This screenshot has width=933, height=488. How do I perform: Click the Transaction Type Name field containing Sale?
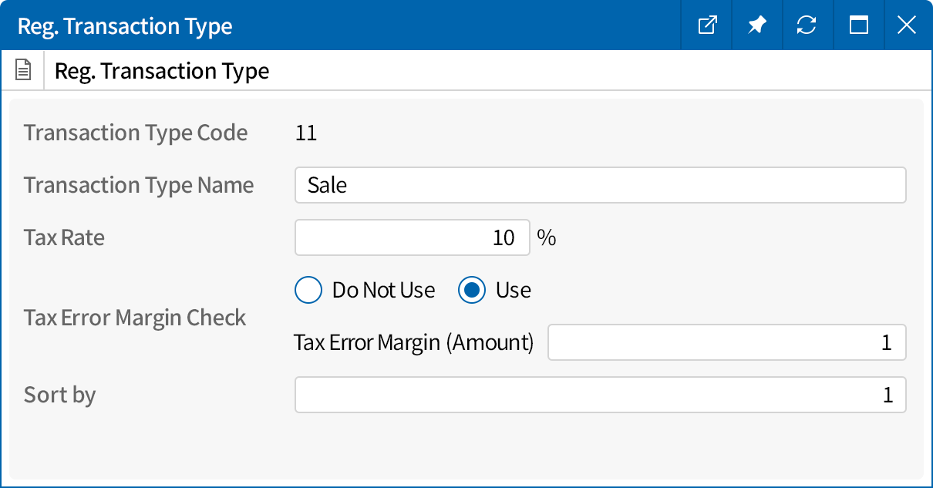pos(600,186)
